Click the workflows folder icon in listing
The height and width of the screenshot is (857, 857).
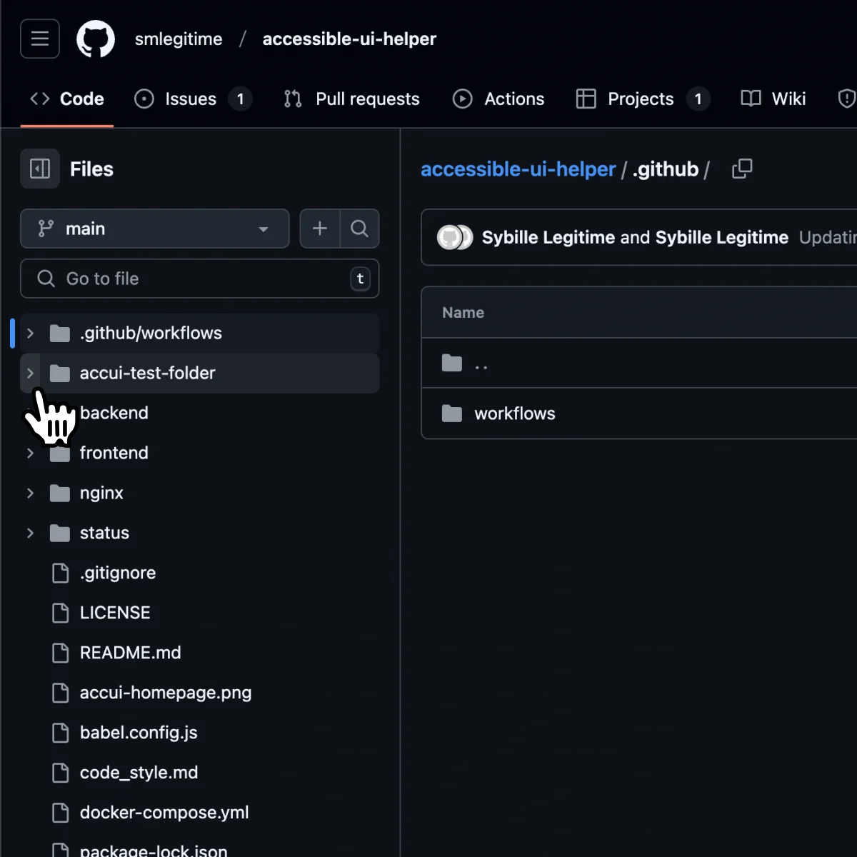click(x=452, y=414)
